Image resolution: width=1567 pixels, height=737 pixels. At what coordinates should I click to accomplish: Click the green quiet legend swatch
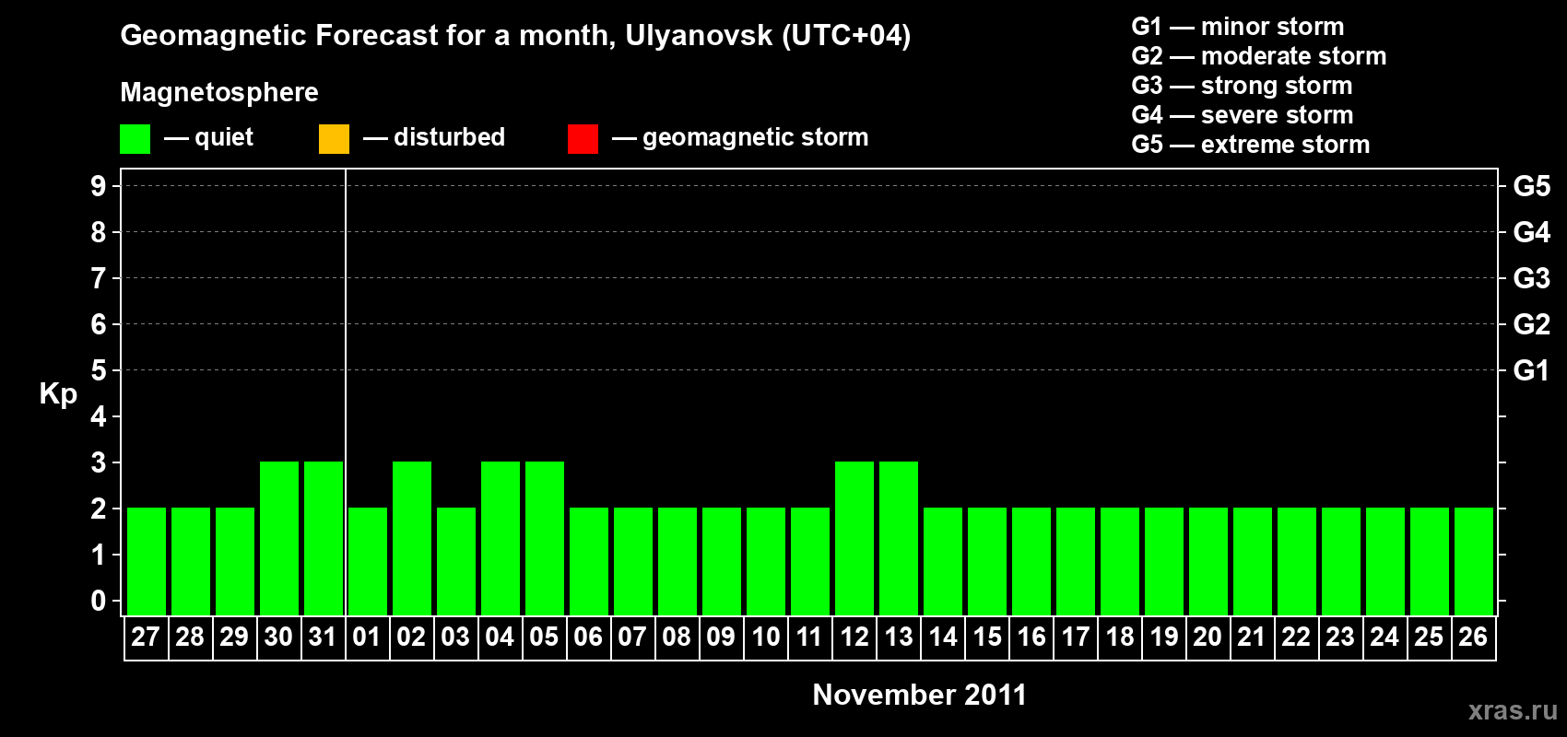coord(135,139)
